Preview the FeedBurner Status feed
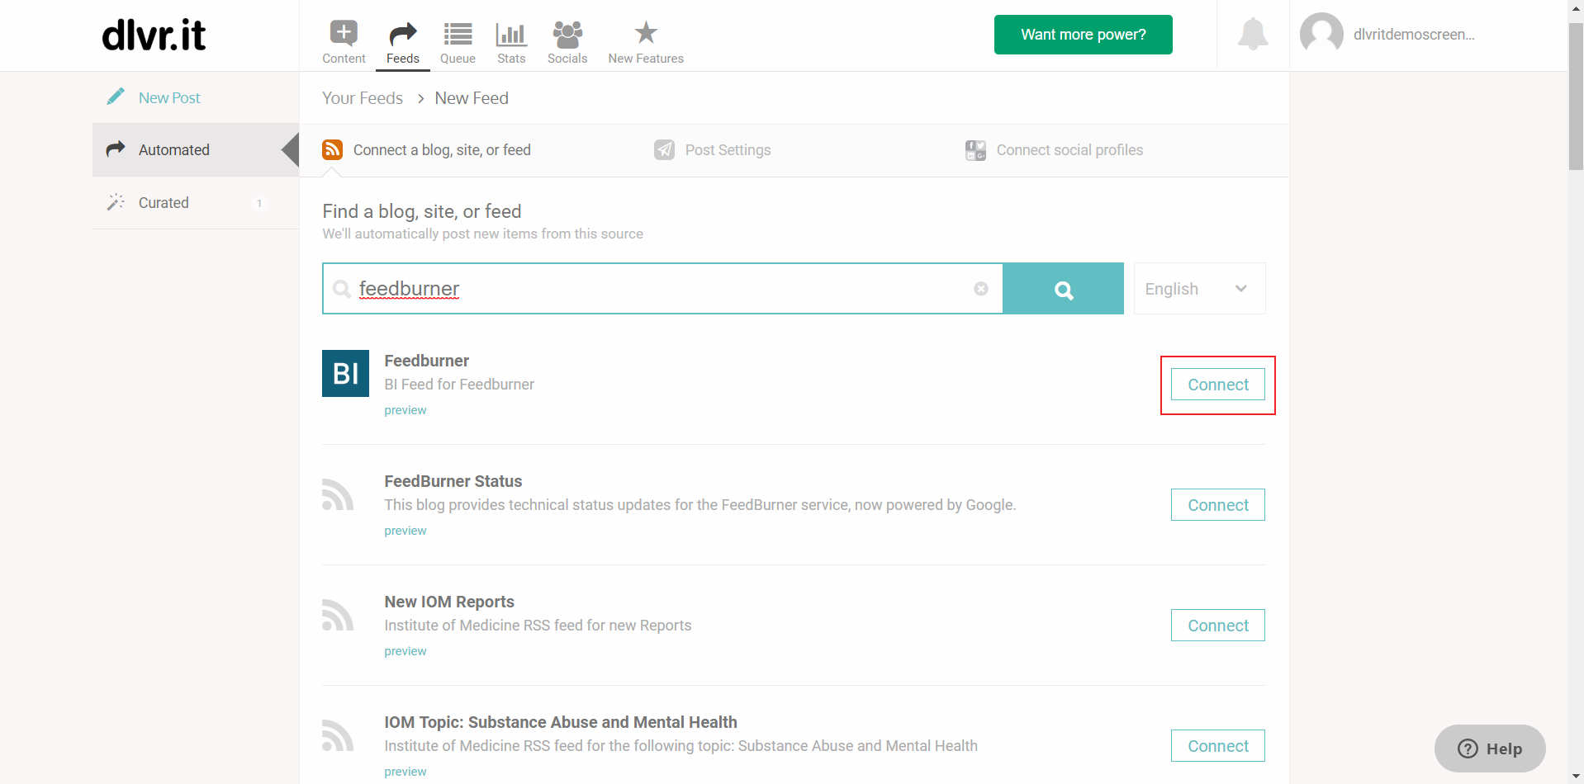1584x784 pixels. coord(405,531)
